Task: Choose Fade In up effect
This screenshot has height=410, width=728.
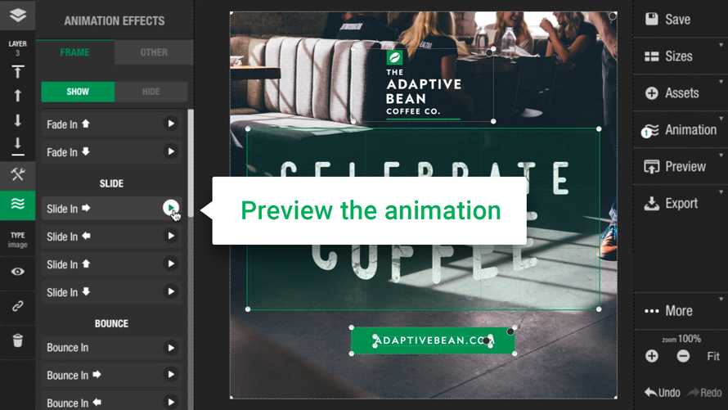Action: pyautogui.click(x=111, y=124)
